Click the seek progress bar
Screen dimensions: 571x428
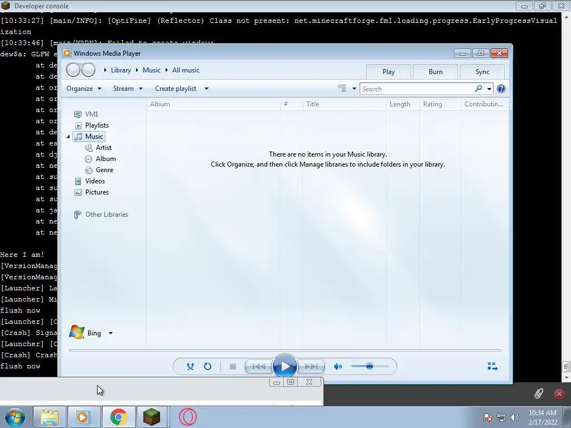tap(285, 350)
